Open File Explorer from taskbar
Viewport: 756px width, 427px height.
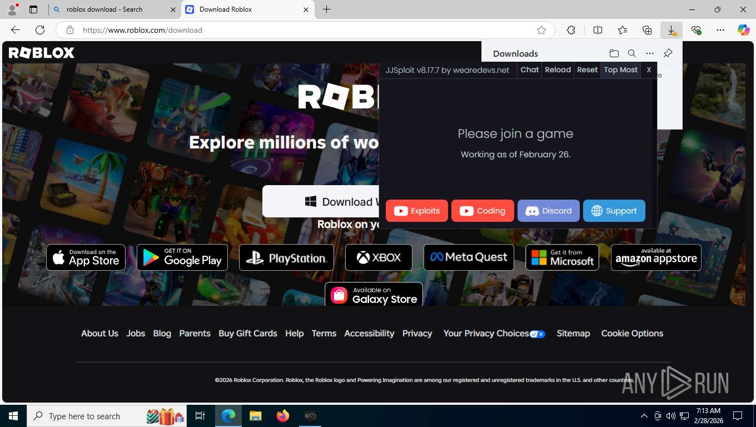(255, 416)
